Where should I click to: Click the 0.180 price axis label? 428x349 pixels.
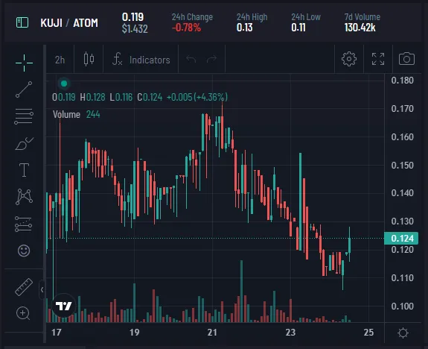(x=403, y=81)
